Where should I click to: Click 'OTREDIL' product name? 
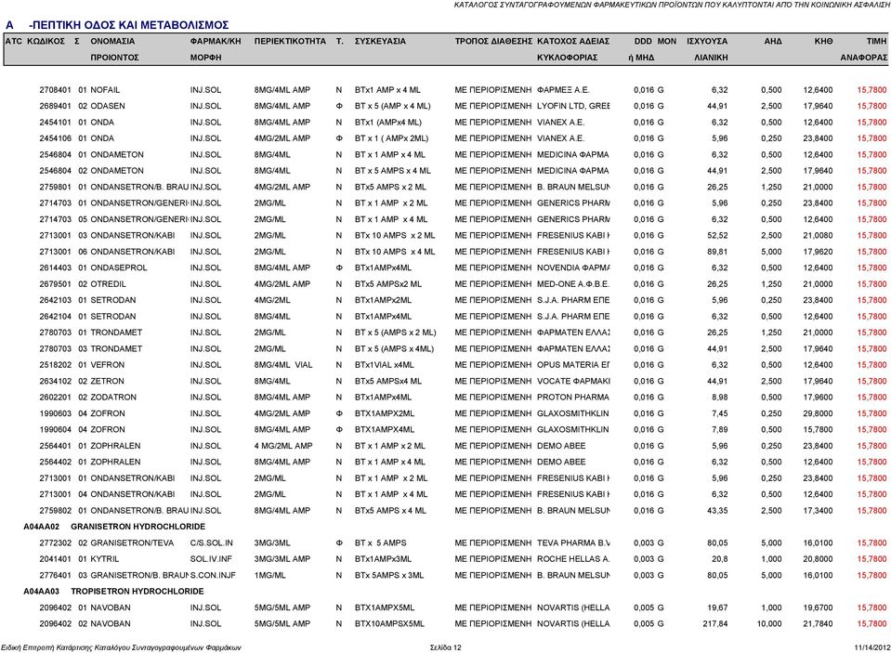108,284
